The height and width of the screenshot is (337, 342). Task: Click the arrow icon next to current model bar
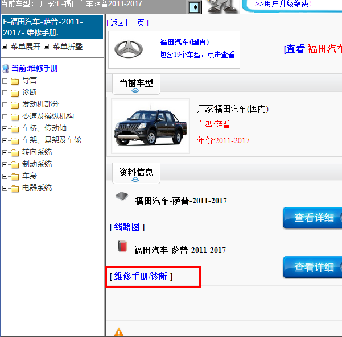pos(195,7)
